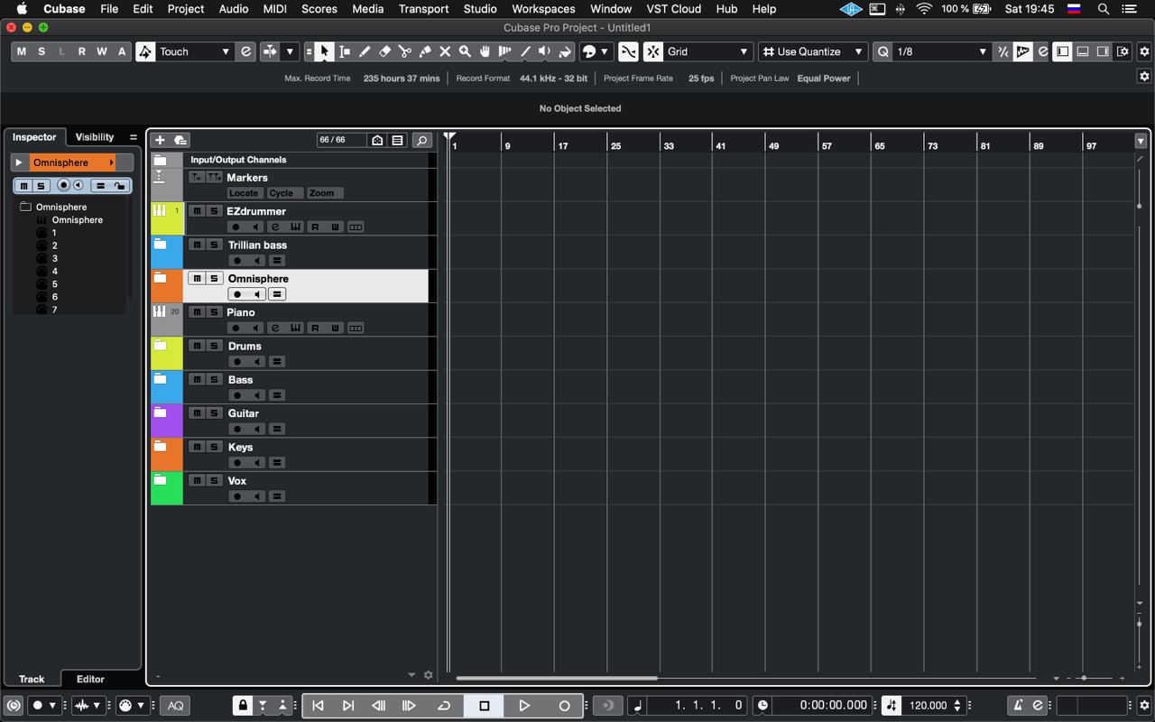Pick the Draw pencil tool
This screenshot has width=1155, height=722.
pyautogui.click(x=365, y=51)
